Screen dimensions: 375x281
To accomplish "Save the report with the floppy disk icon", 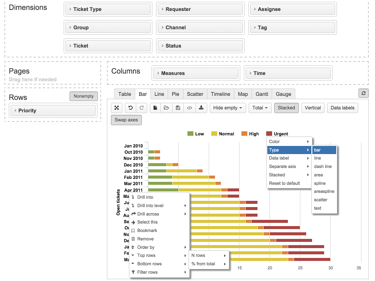I will 178,108.
